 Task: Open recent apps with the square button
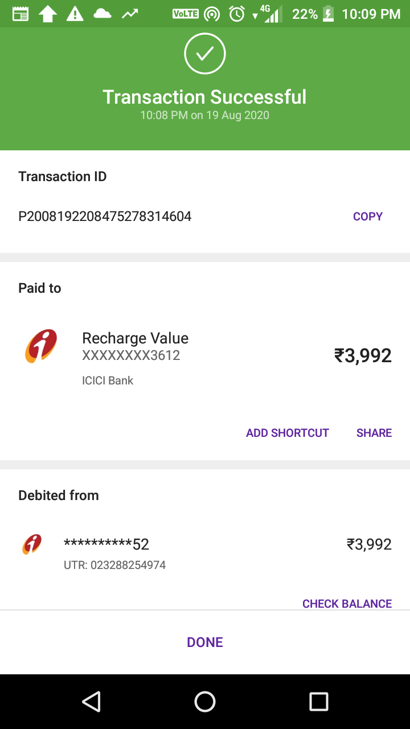[318, 702]
